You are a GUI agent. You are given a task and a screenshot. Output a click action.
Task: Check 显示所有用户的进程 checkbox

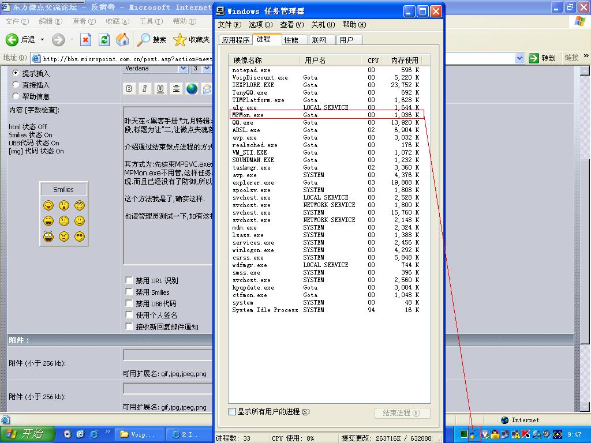[233, 412]
